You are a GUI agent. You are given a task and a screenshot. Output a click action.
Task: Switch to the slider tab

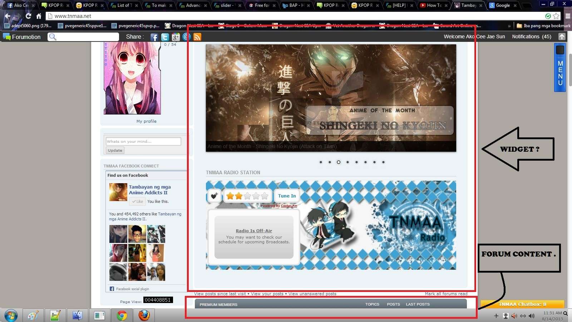pyautogui.click(x=227, y=5)
